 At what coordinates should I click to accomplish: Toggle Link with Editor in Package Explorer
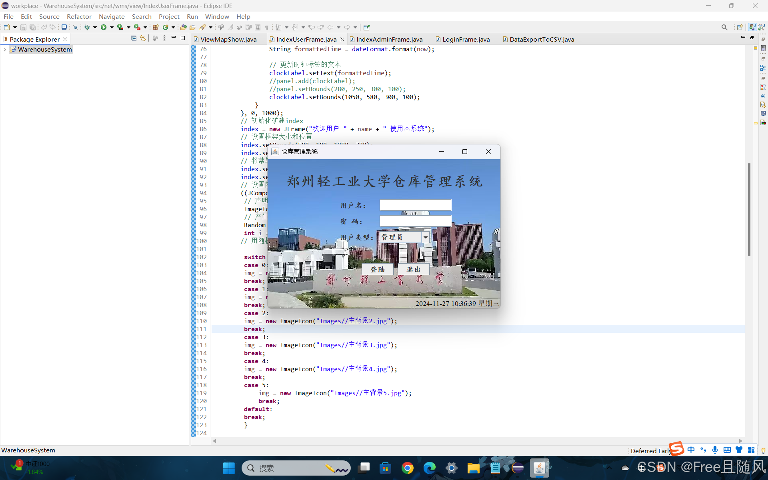[x=143, y=38]
